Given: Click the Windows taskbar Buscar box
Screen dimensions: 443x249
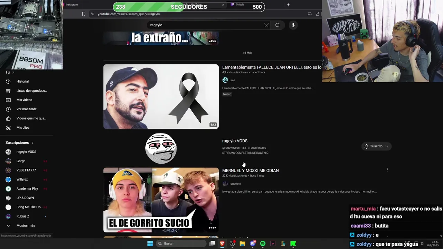Looking at the screenshot, I should pos(181,243).
